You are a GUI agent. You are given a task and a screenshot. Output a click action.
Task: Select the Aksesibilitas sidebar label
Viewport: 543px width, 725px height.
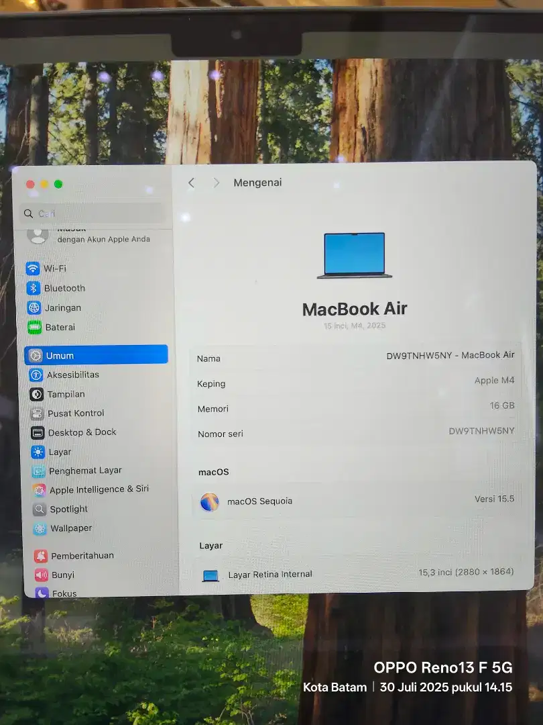(x=73, y=375)
